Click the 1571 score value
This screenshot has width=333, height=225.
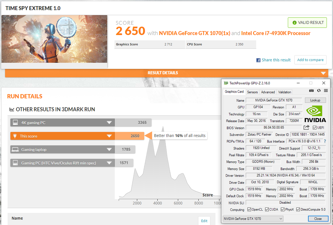coord(124,163)
